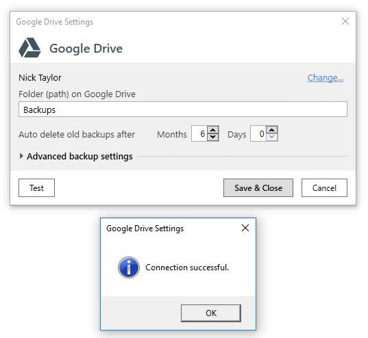Select the Months number field
The image size is (368, 338).
(199, 133)
